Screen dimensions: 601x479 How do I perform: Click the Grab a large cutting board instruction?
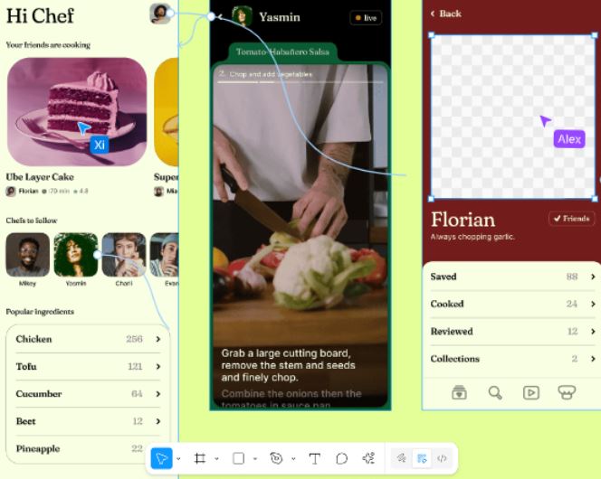point(288,365)
